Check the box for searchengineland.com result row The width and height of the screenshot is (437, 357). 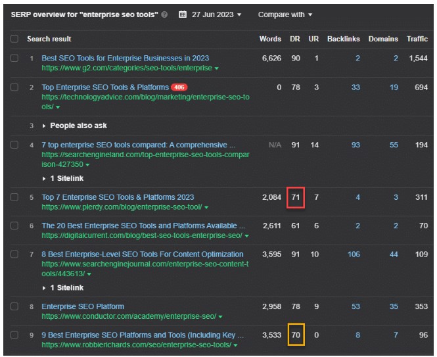click(x=14, y=145)
